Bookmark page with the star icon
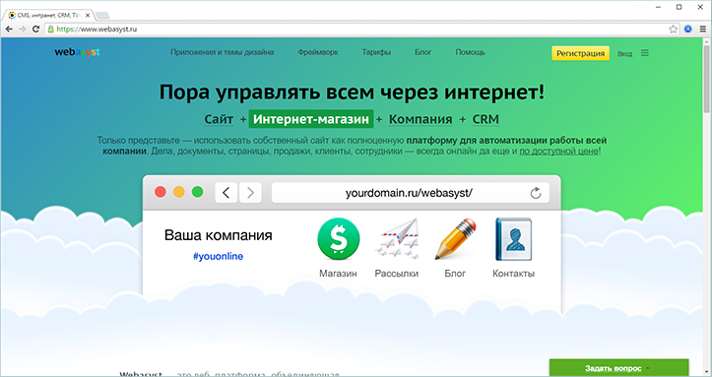The image size is (712, 377). tap(673, 29)
